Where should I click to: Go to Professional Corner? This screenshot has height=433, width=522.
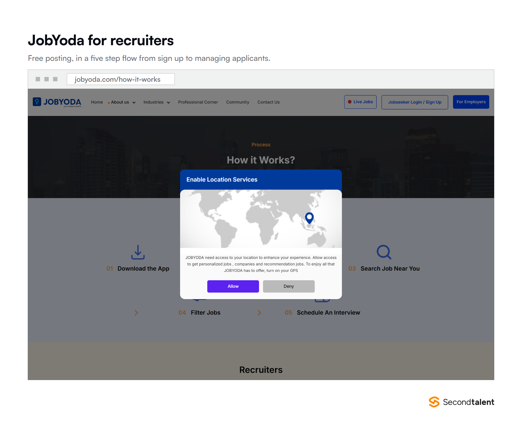point(198,102)
